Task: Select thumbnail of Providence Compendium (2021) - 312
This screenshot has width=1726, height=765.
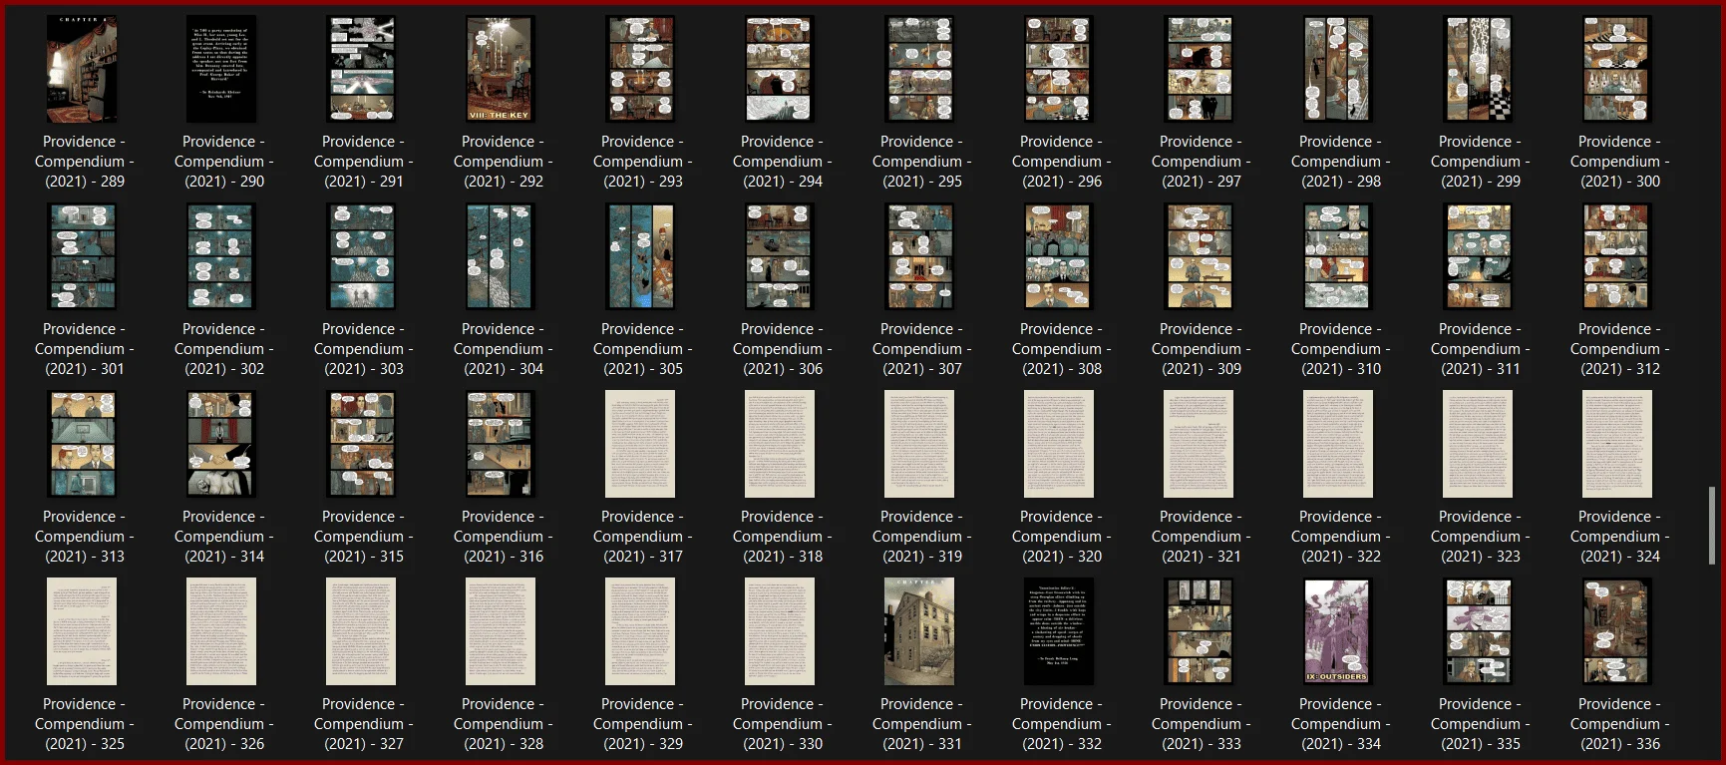Action: tap(1617, 256)
